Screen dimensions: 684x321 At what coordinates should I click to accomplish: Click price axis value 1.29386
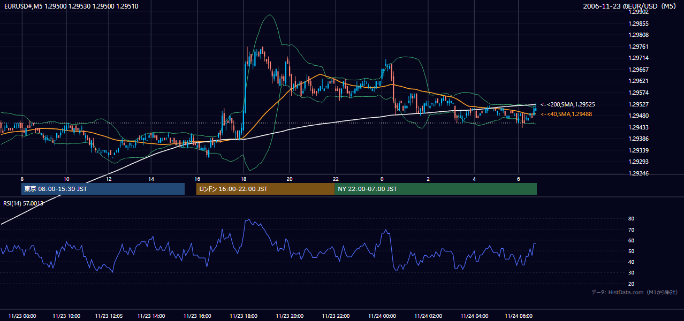pyautogui.click(x=639, y=139)
